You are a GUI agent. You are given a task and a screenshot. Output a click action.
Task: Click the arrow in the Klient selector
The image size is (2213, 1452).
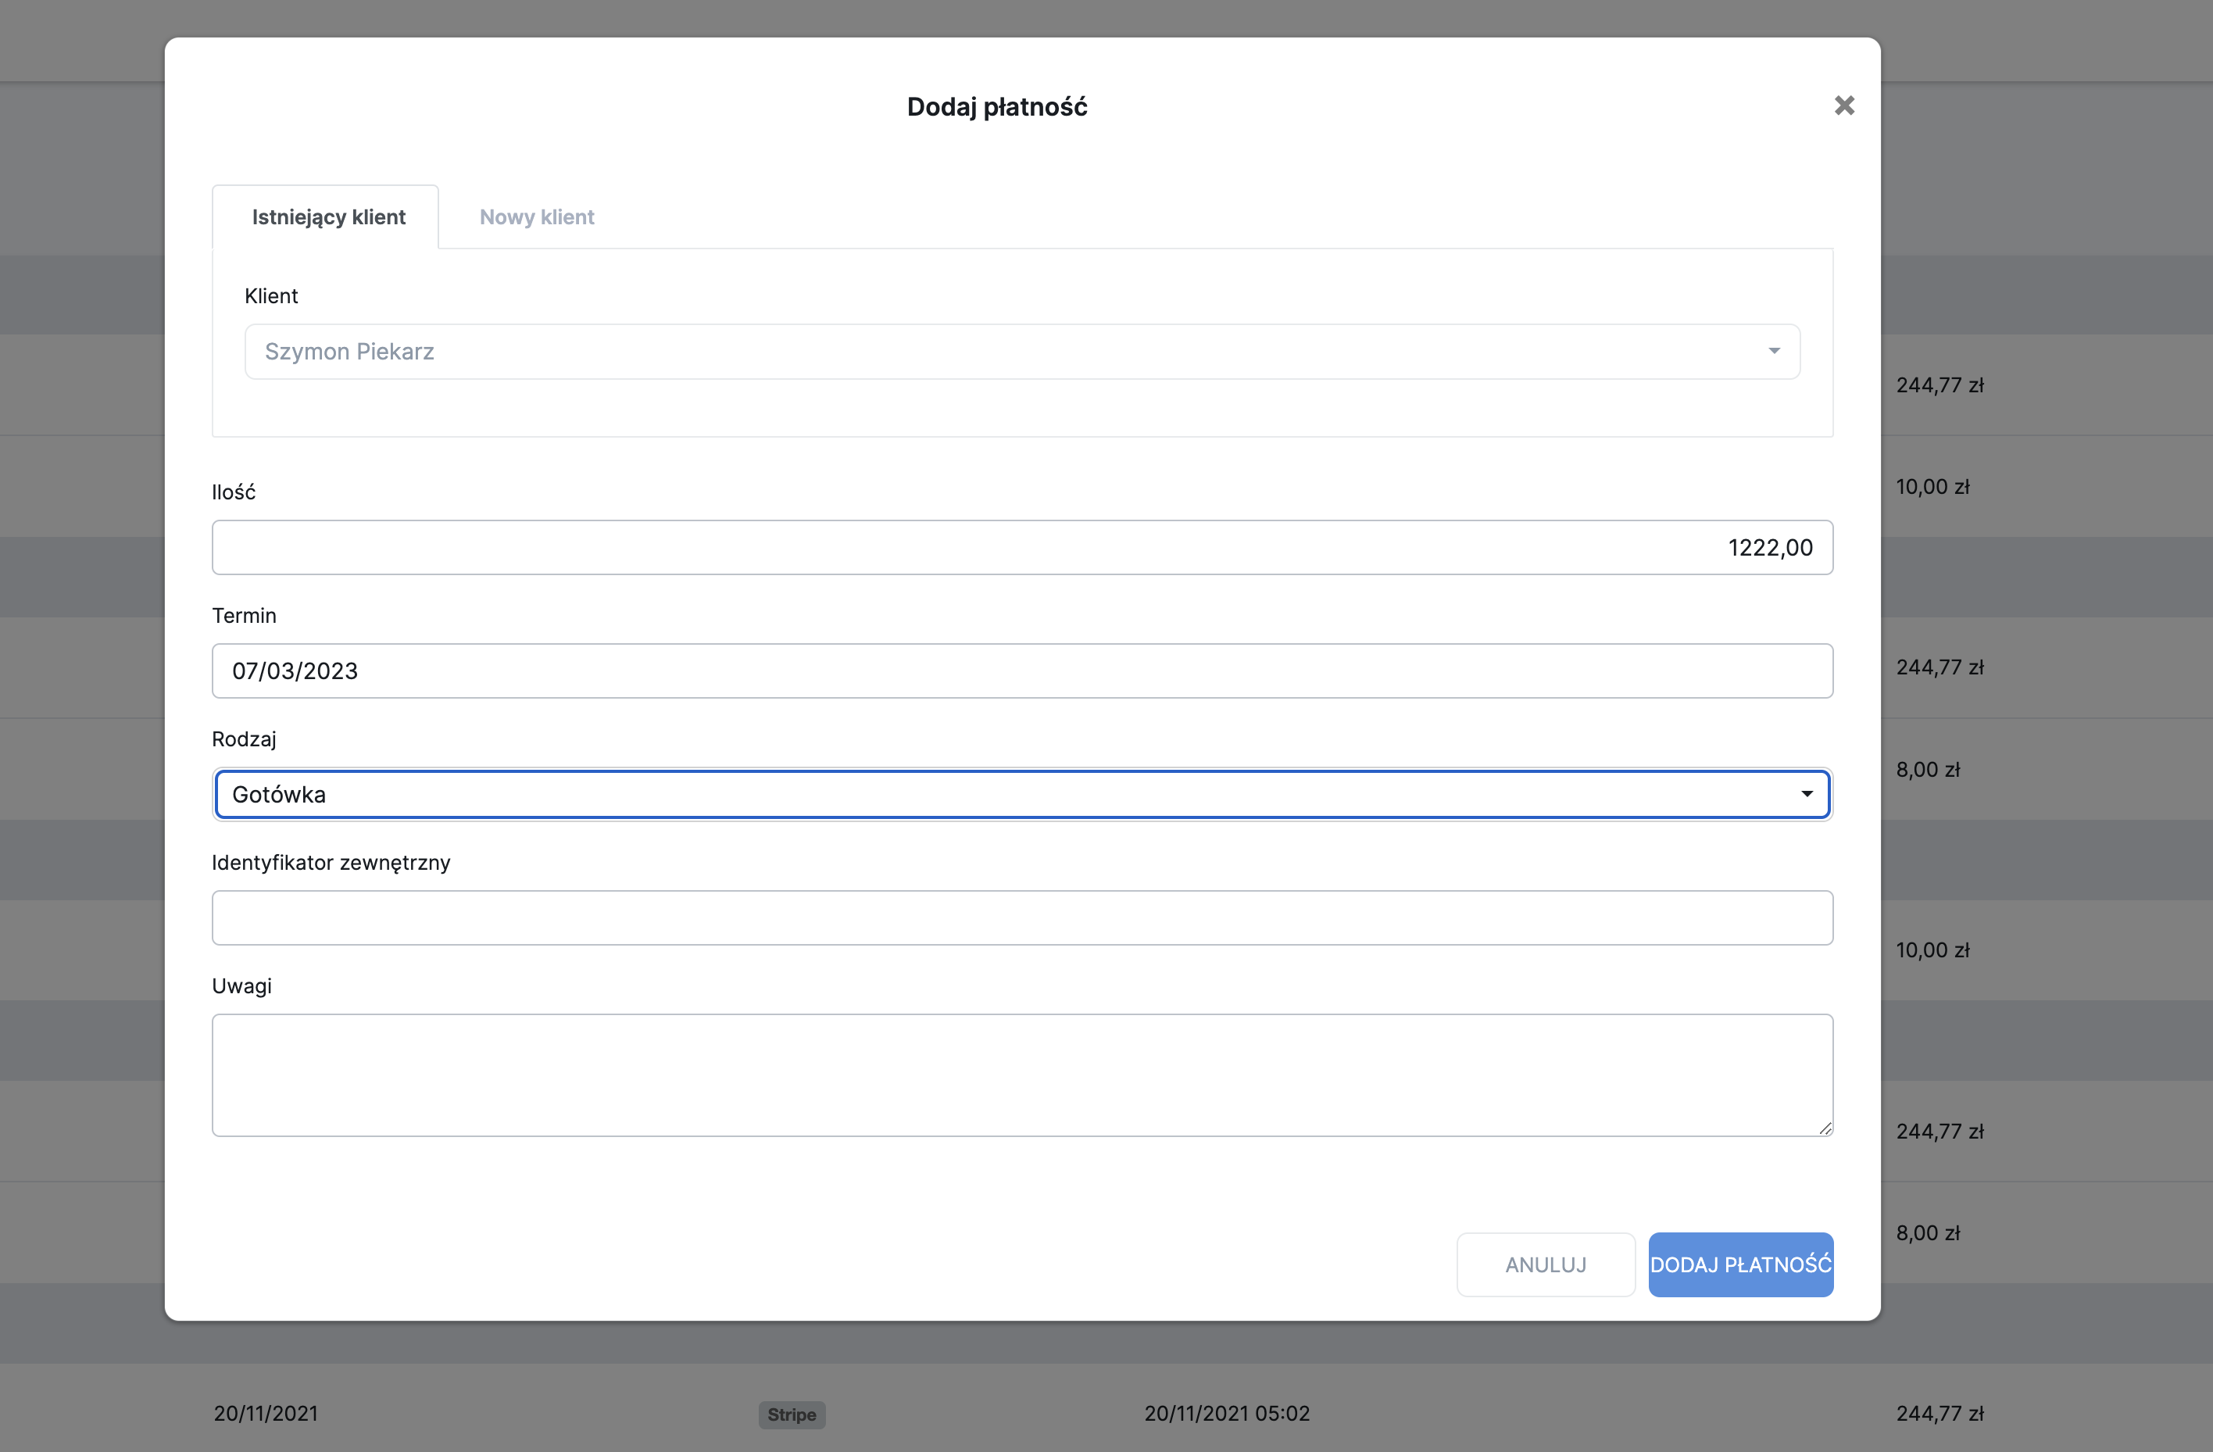tap(1773, 352)
